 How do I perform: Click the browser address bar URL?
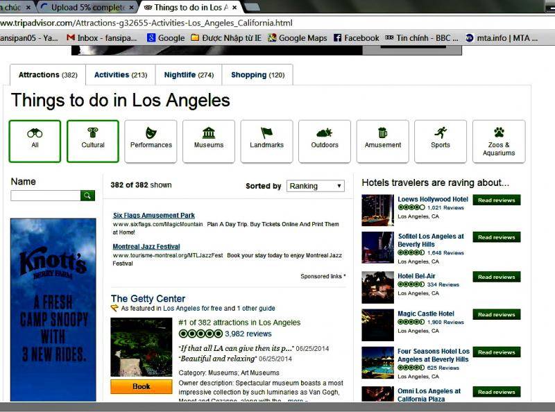[x=146, y=23]
